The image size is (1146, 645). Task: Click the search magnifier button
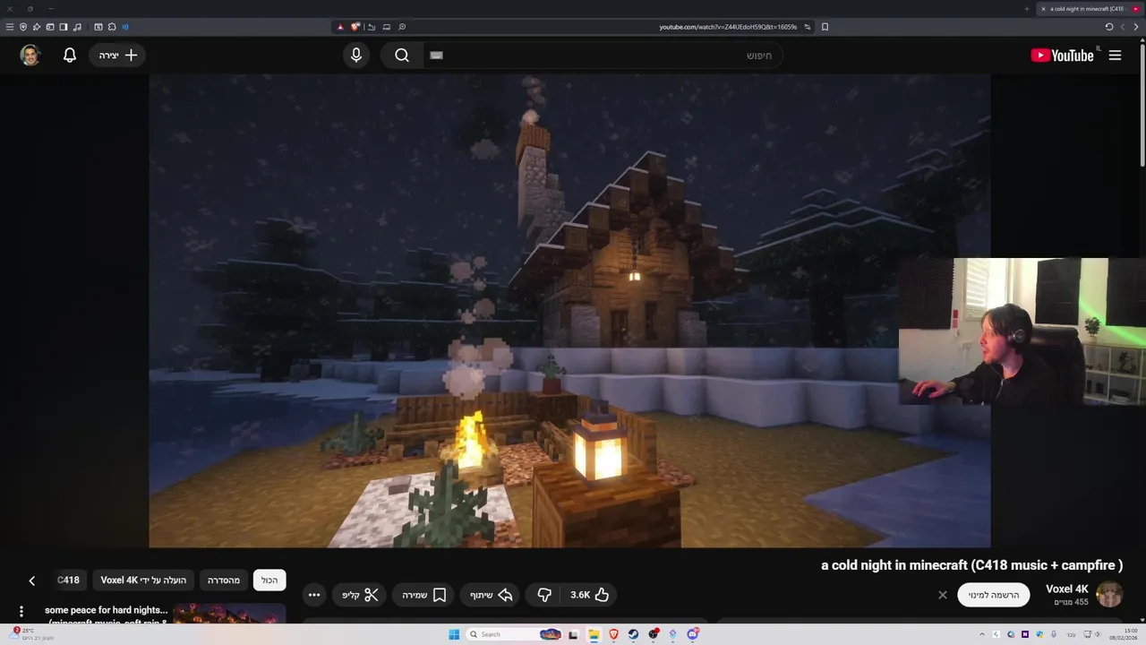(x=402, y=56)
